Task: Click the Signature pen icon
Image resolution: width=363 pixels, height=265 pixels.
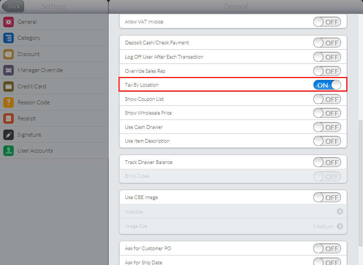Action: coord(9,135)
